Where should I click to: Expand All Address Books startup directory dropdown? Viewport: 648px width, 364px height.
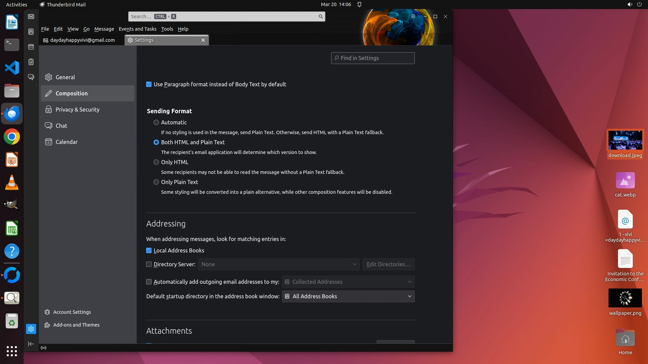tap(348, 296)
